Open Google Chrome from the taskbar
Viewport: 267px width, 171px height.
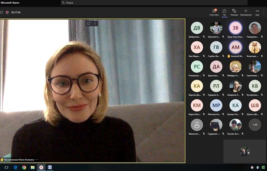24,167
